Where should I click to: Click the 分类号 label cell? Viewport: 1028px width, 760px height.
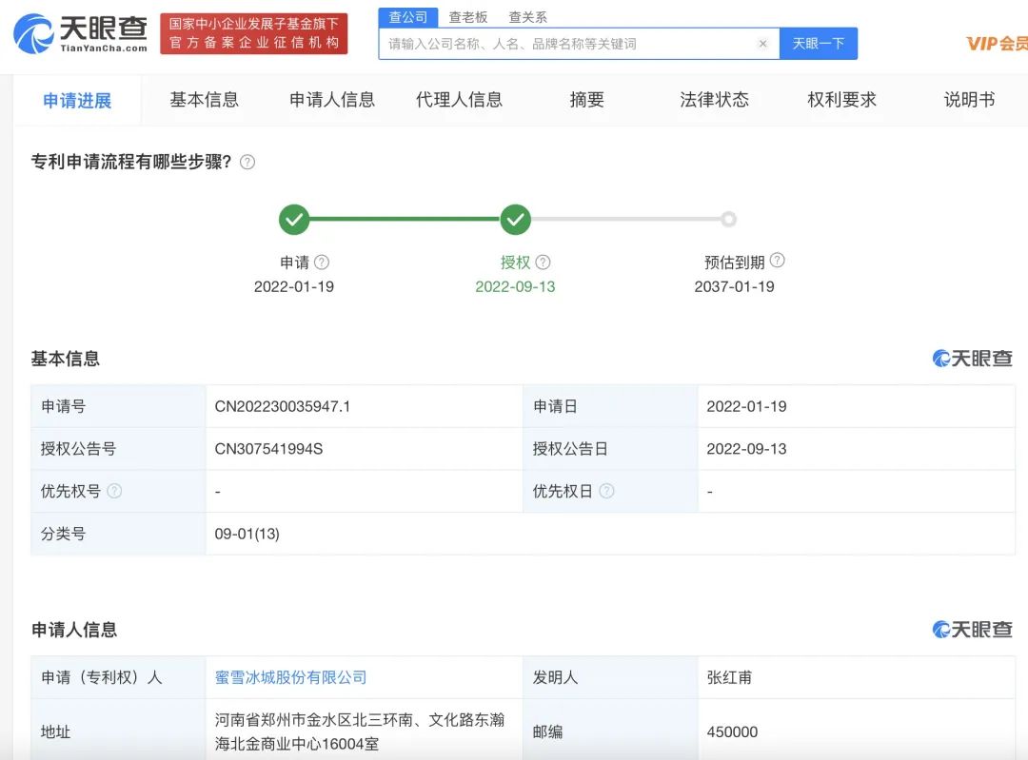coord(118,534)
